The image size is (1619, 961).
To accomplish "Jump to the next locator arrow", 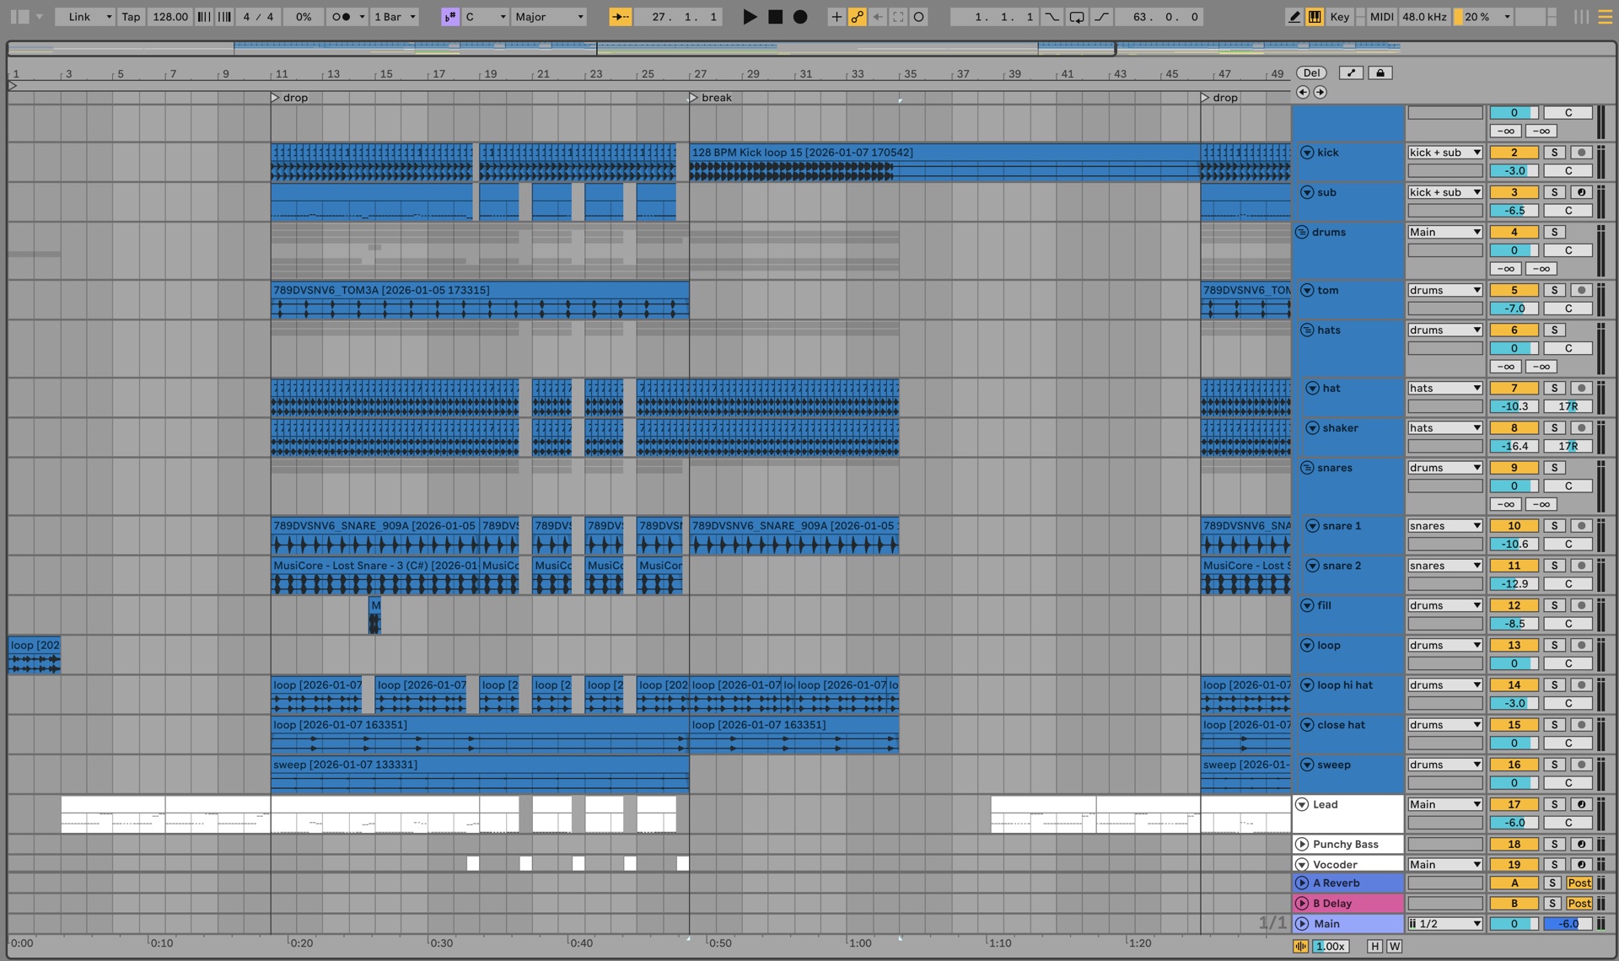I will coord(1320,93).
